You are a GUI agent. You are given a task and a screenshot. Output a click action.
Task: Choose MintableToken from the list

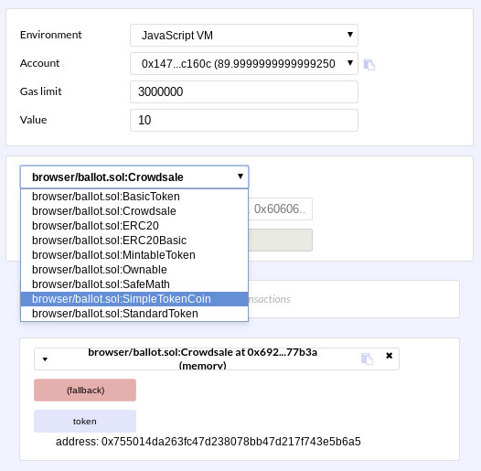click(134, 255)
